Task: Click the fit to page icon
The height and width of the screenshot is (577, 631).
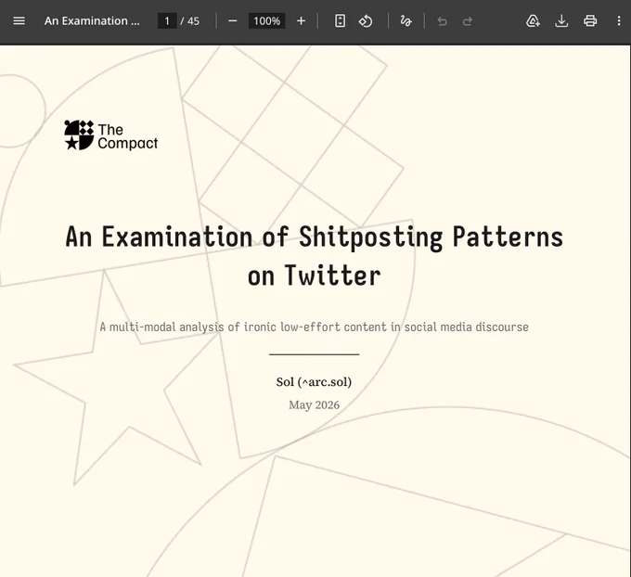Action: 340,21
